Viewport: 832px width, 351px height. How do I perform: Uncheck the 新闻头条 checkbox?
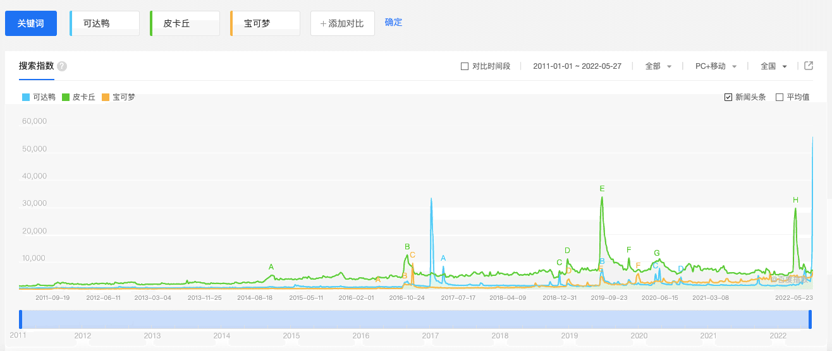[728, 97]
